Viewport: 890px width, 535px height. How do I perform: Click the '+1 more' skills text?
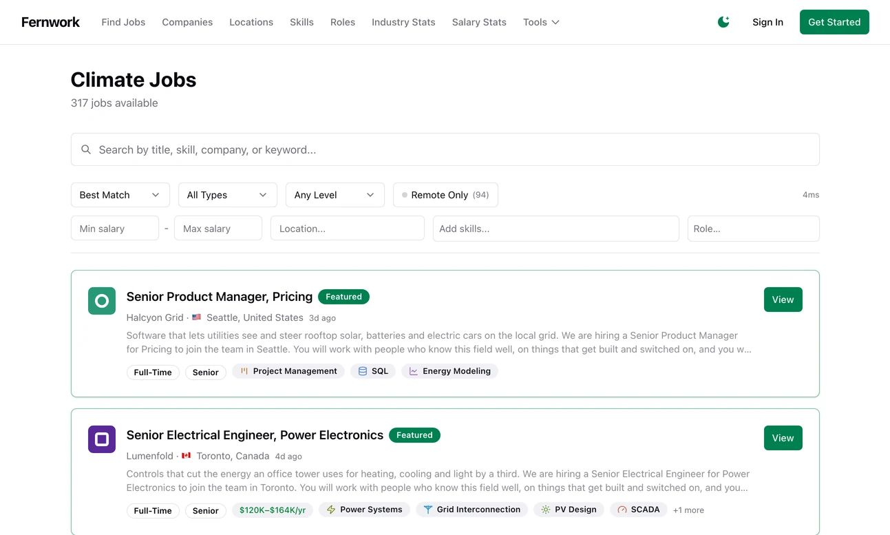688,510
